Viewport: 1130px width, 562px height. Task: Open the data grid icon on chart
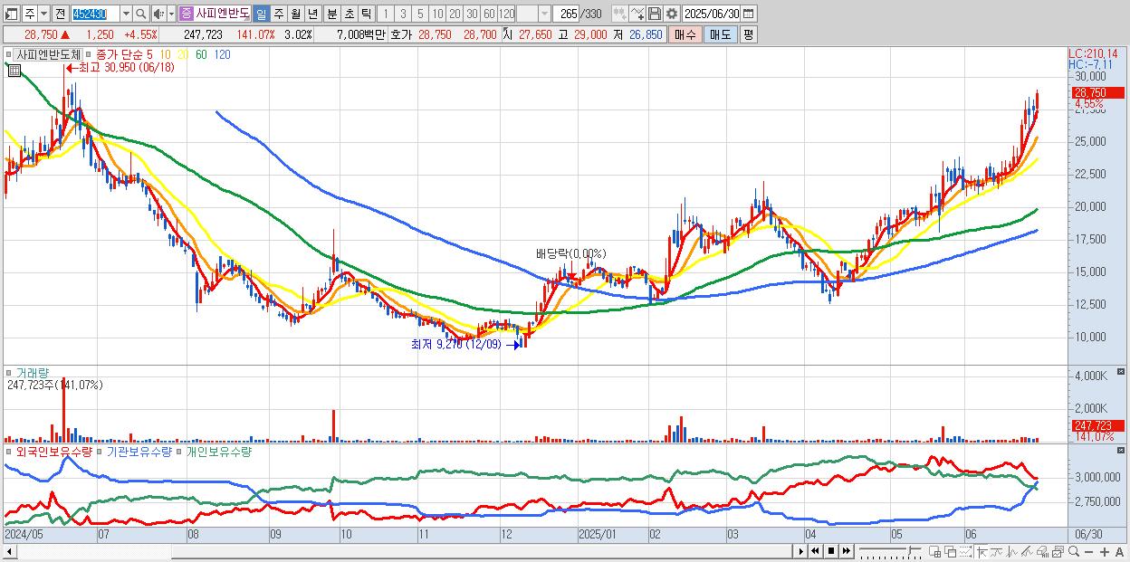pyautogui.click(x=14, y=70)
